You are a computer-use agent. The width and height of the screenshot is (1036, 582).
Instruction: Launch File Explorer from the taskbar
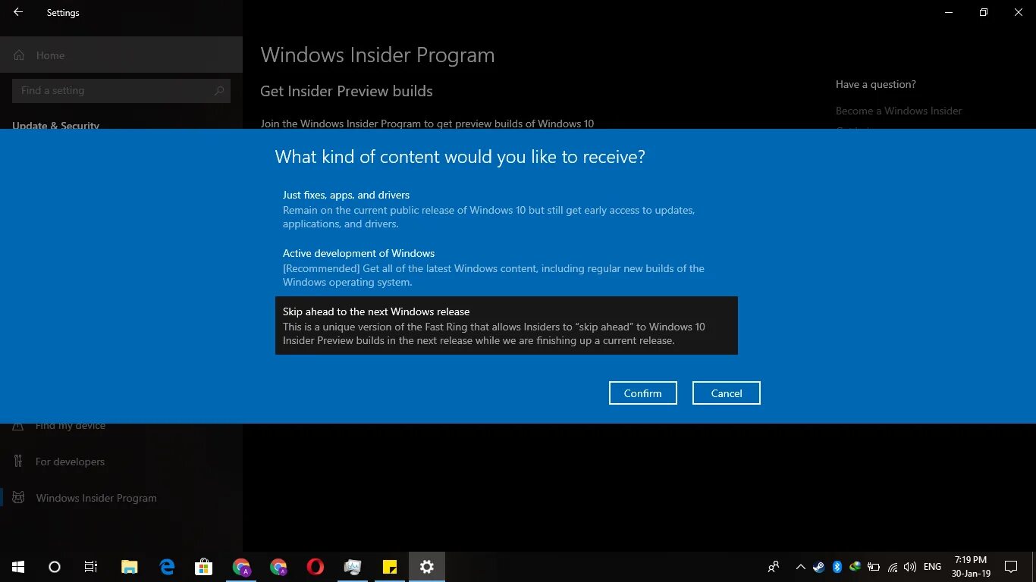[130, 567]
